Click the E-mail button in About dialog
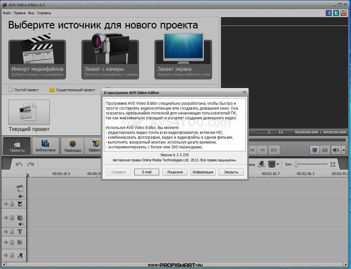 pos(147,172)
